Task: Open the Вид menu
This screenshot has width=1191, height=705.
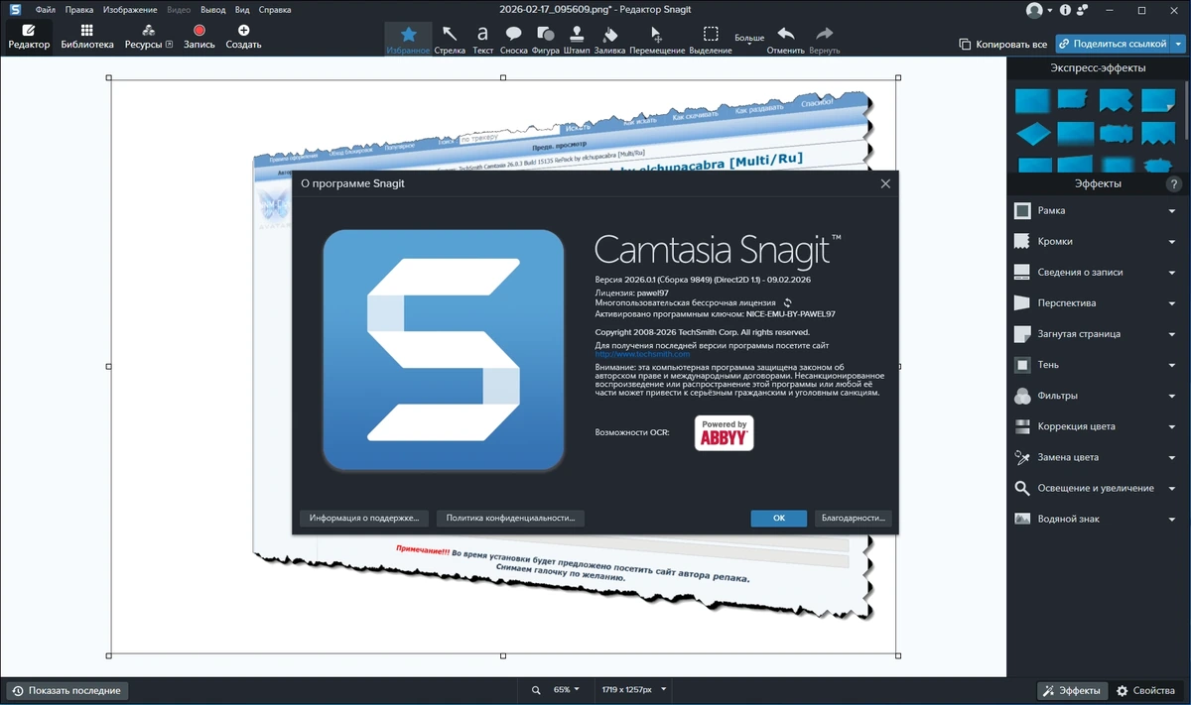Action: [242, 10]
